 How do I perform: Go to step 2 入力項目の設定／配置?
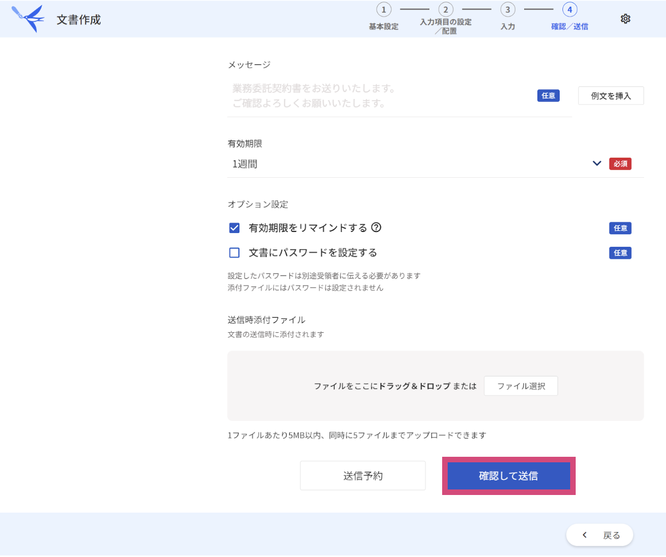[445, 18]
